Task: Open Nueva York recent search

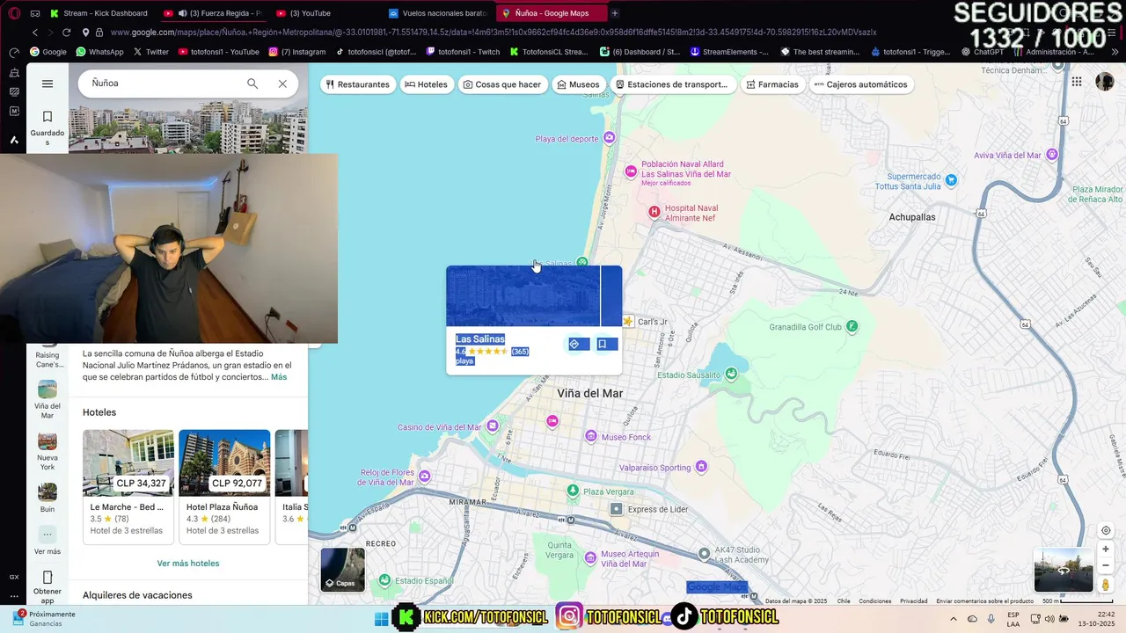Action: (48, 450)
